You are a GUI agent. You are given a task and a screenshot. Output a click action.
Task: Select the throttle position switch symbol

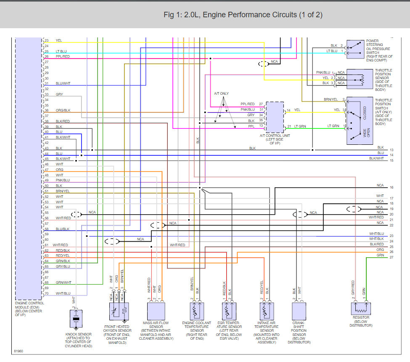coord(360,121)
